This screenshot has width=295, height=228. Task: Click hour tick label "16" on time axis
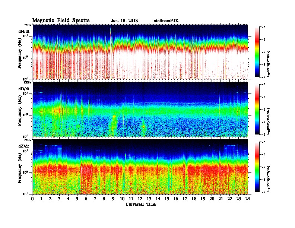point(176,199)
